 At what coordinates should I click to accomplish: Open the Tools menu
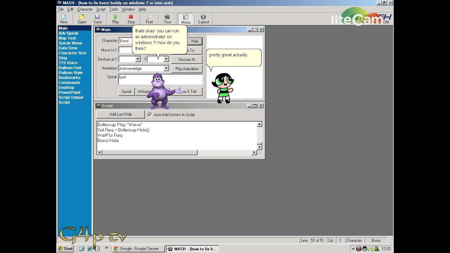[x=114, y=9]
